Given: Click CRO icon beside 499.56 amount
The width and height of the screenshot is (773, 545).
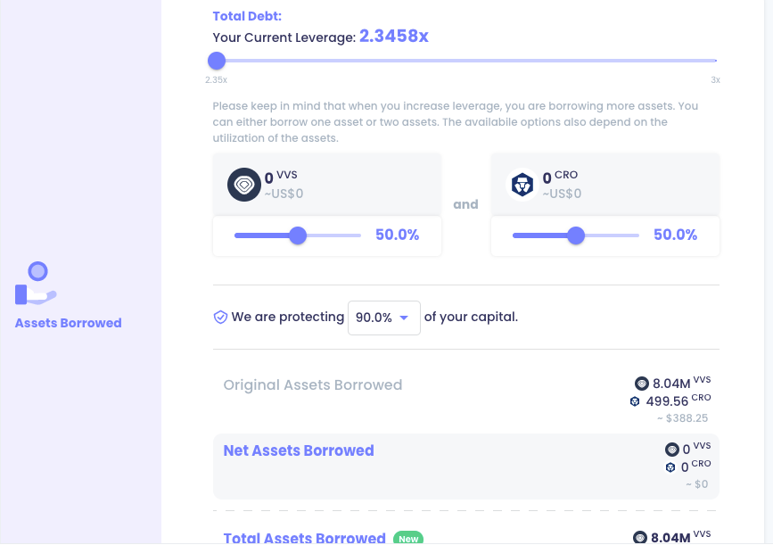Looking at the screenshot, I should pos(635,401).
